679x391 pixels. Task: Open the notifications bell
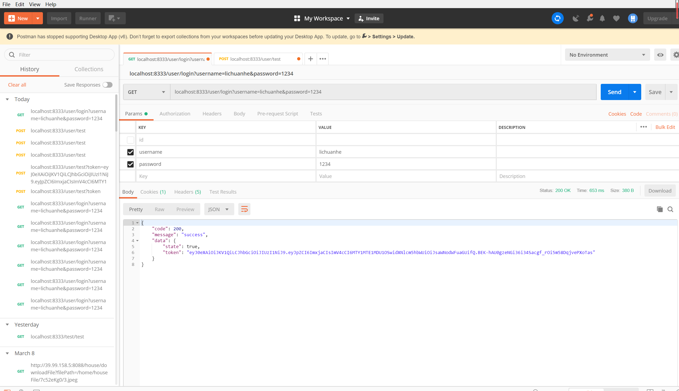(x=602, y=18)
